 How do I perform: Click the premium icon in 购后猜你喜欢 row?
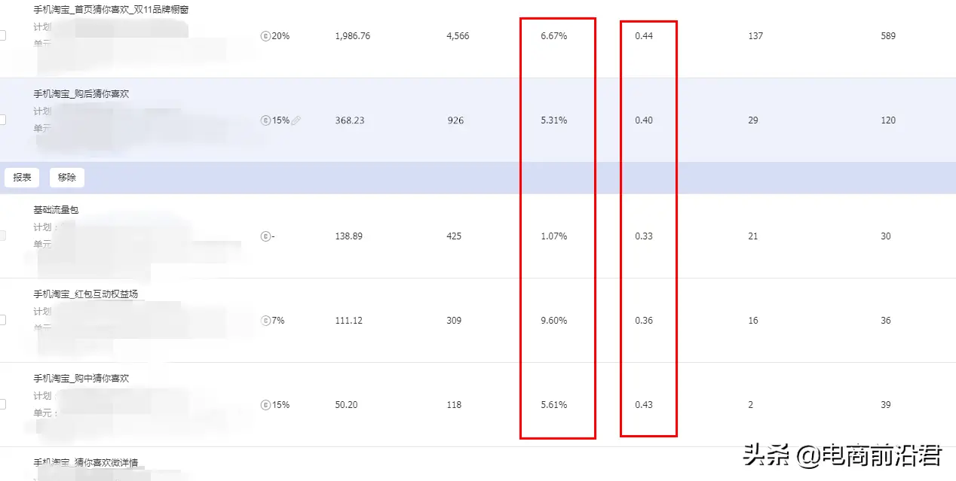(x=265, y=120)
